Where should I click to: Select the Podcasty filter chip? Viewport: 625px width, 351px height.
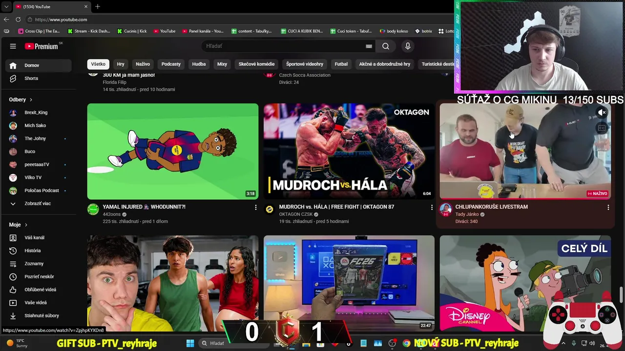[x=171, y=64]
